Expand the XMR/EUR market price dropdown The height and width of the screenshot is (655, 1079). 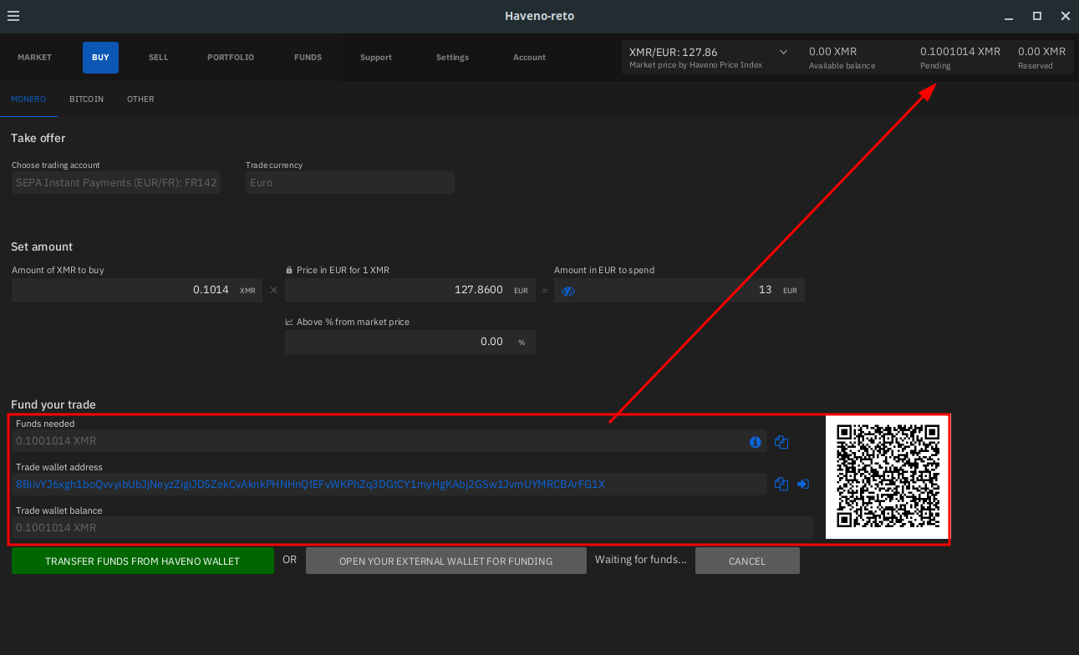click(783, 52)
